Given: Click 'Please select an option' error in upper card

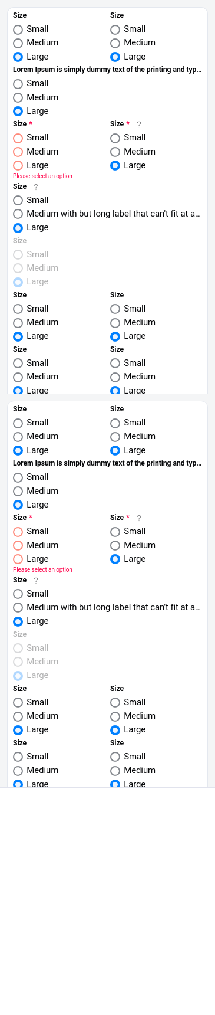Looking at the screenshot, I should (42, 176).
